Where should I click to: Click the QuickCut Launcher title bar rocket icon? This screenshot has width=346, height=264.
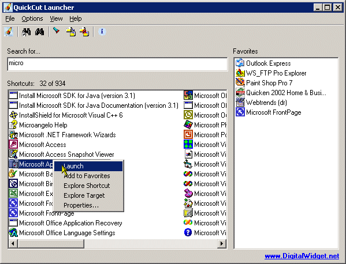click(x=8, y=7)
